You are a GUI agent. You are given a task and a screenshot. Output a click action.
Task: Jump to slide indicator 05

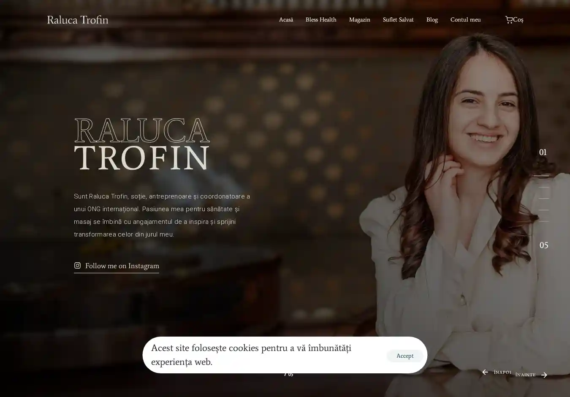point(544,245)
